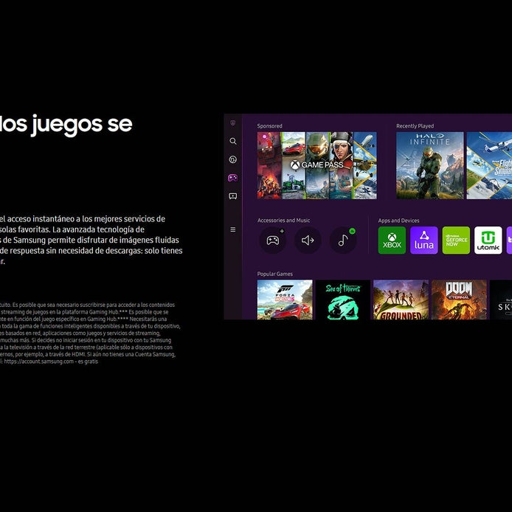Open the Media screen icon in sidebar
This screenshot has width=512, height=512.
point(233,196)
